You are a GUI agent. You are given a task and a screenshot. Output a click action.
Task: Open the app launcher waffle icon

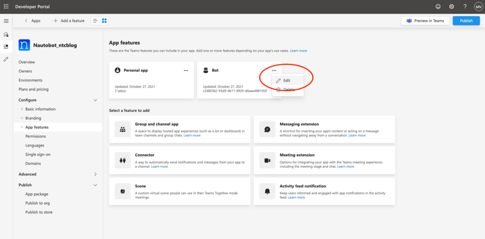click(6, 7)
